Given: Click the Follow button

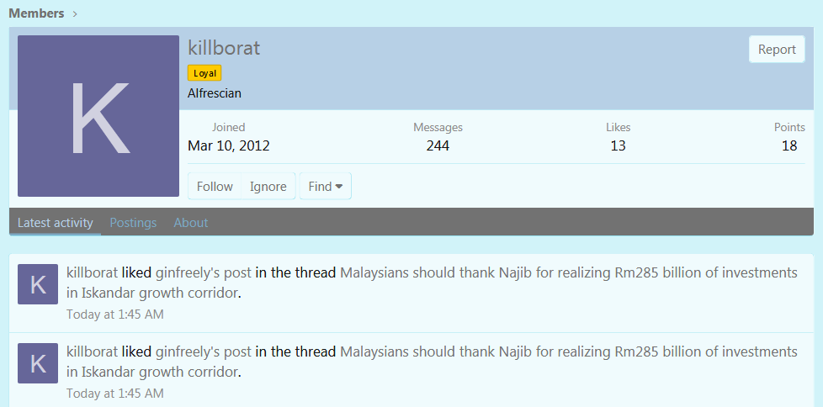Looking at the screenshot, I should point(215,186).
